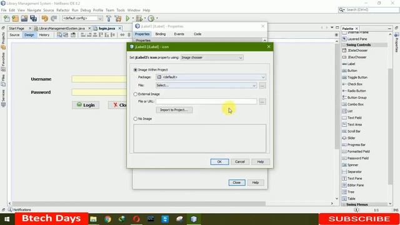This screenshot has height=225, width=400.
Task: Open Chrome from the taskbar
Action: pyautogui.click(x=107, y=219)
